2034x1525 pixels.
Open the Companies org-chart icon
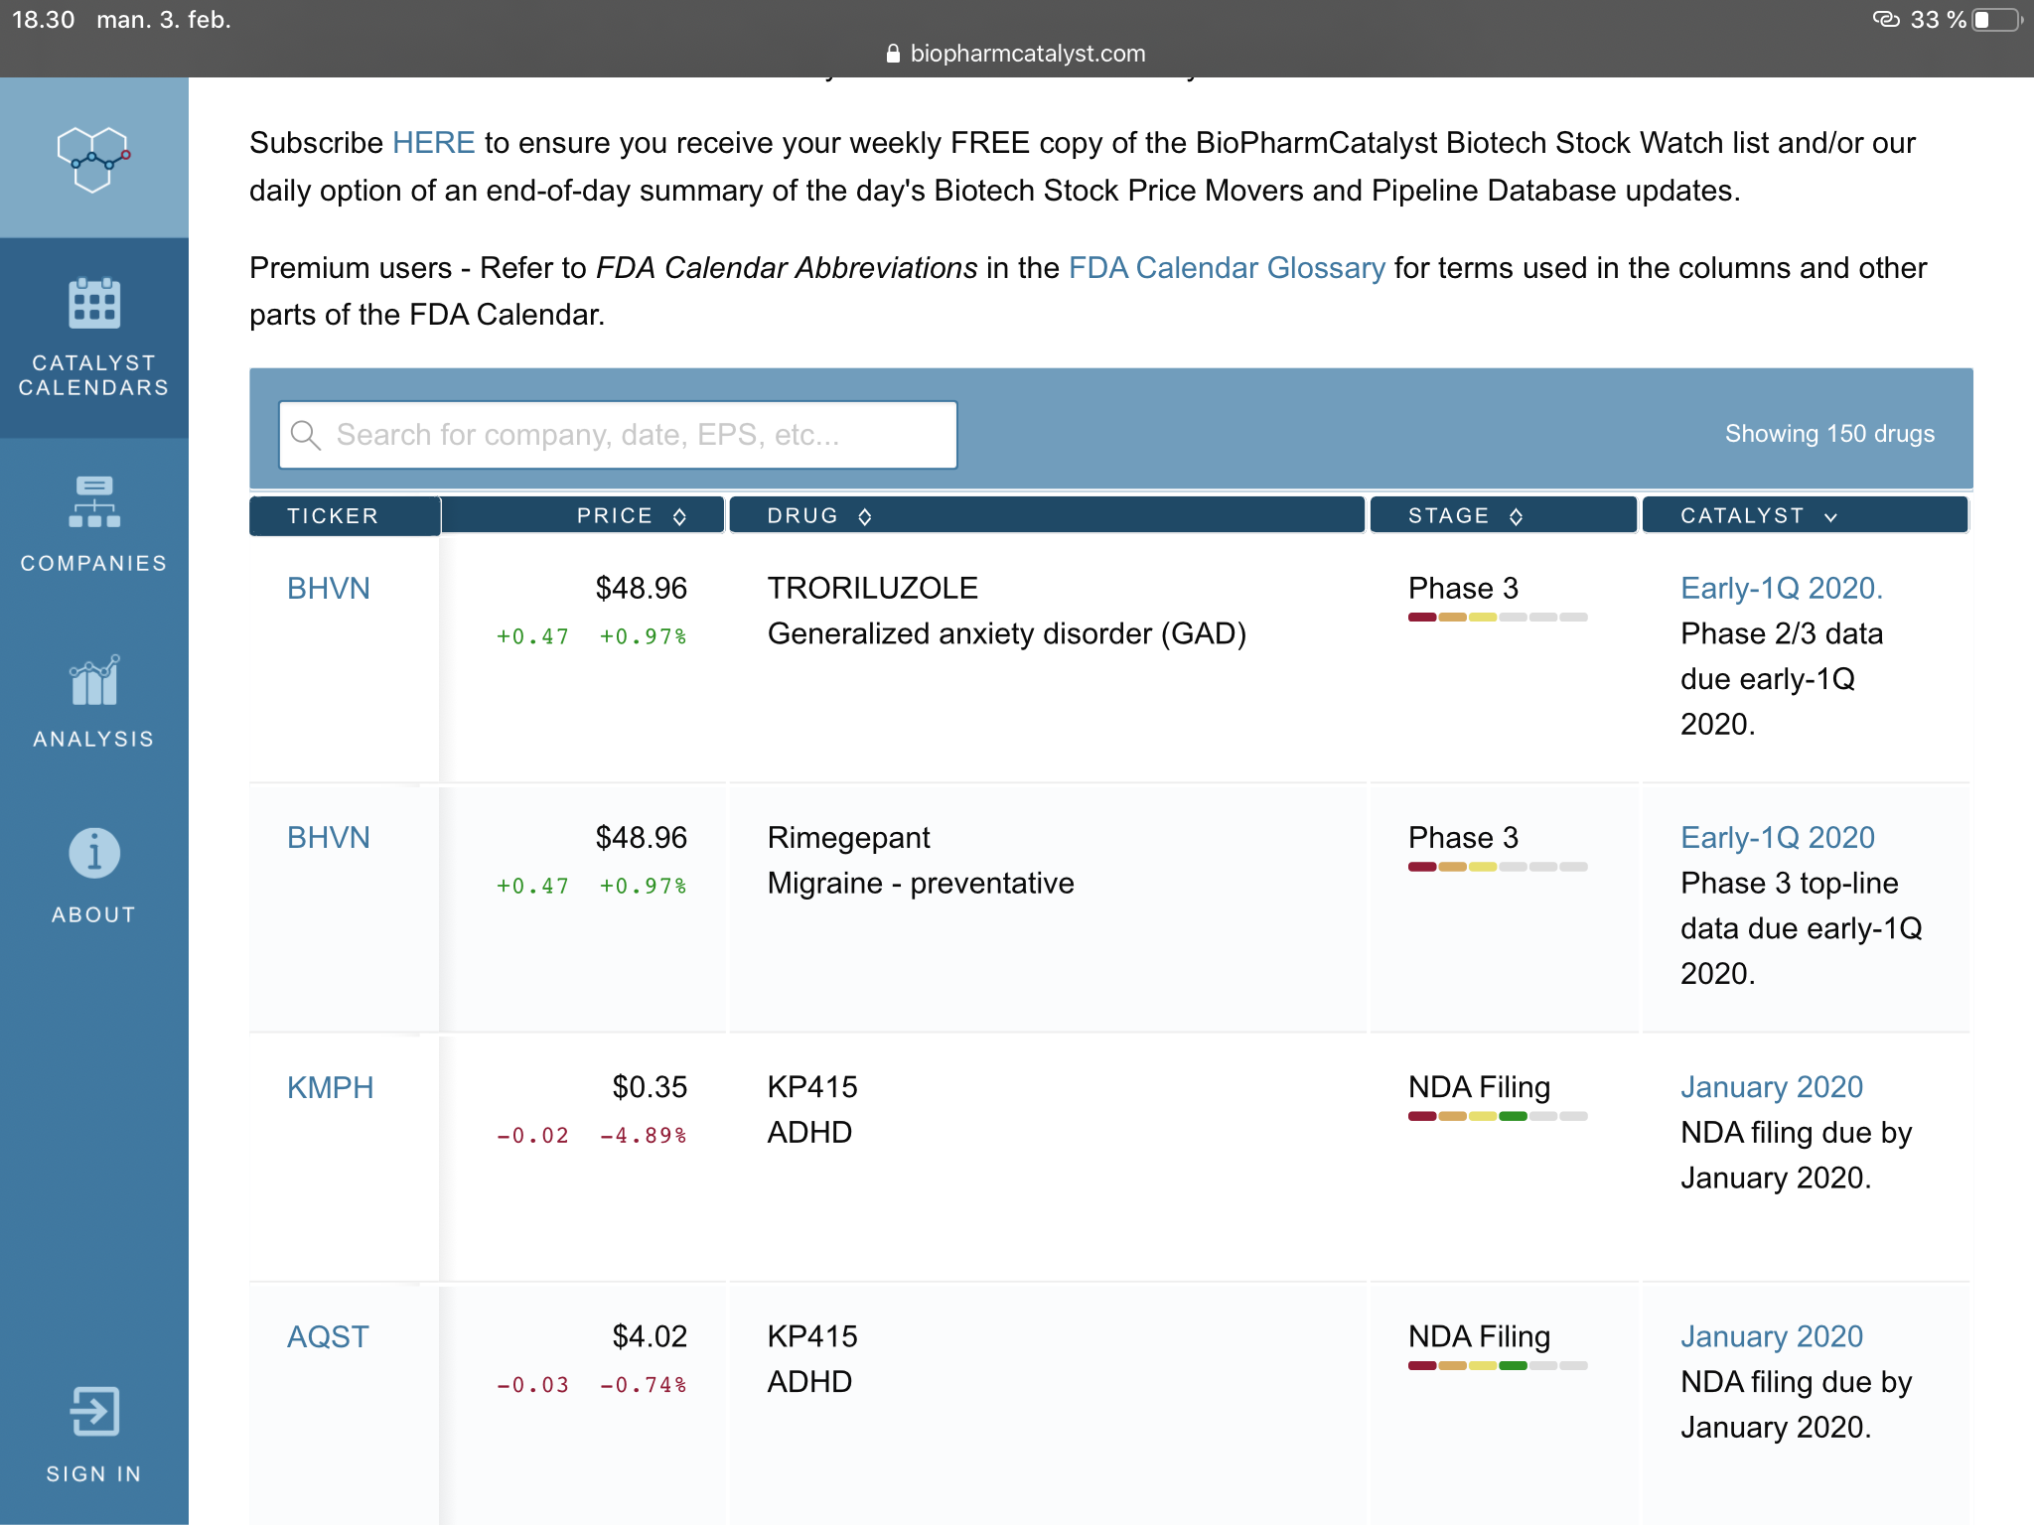[94, 501]
